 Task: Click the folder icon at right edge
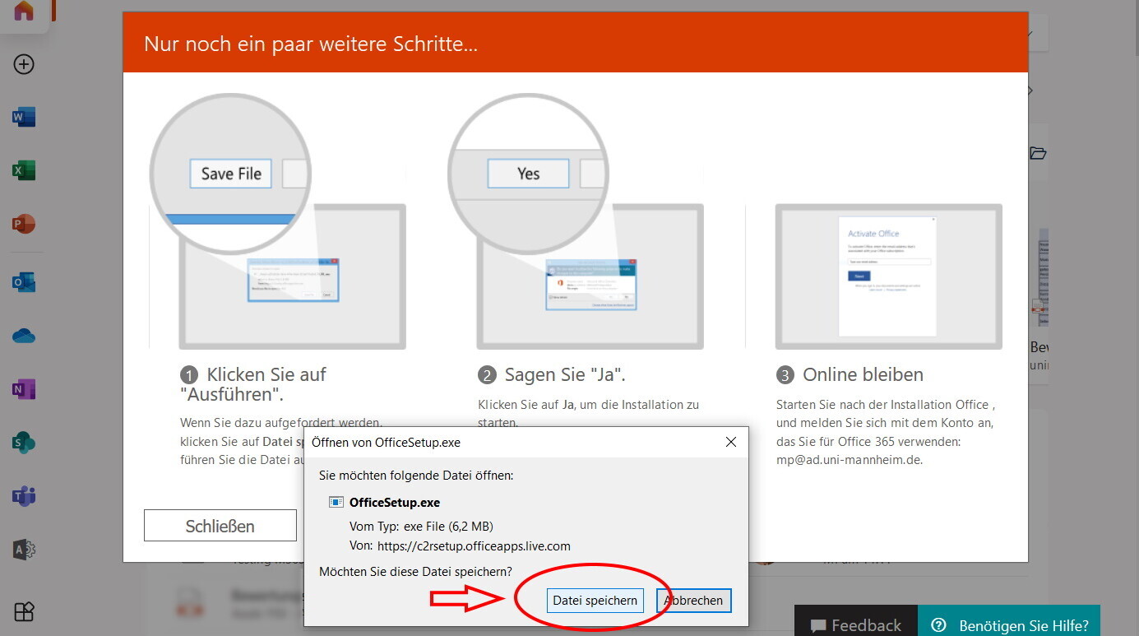(x=1038, y=153)
